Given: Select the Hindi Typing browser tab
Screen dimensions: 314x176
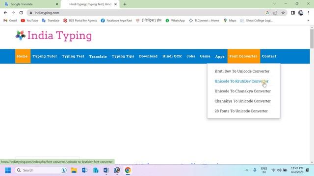Looking at the screenshot, I should tap(90, 4).
